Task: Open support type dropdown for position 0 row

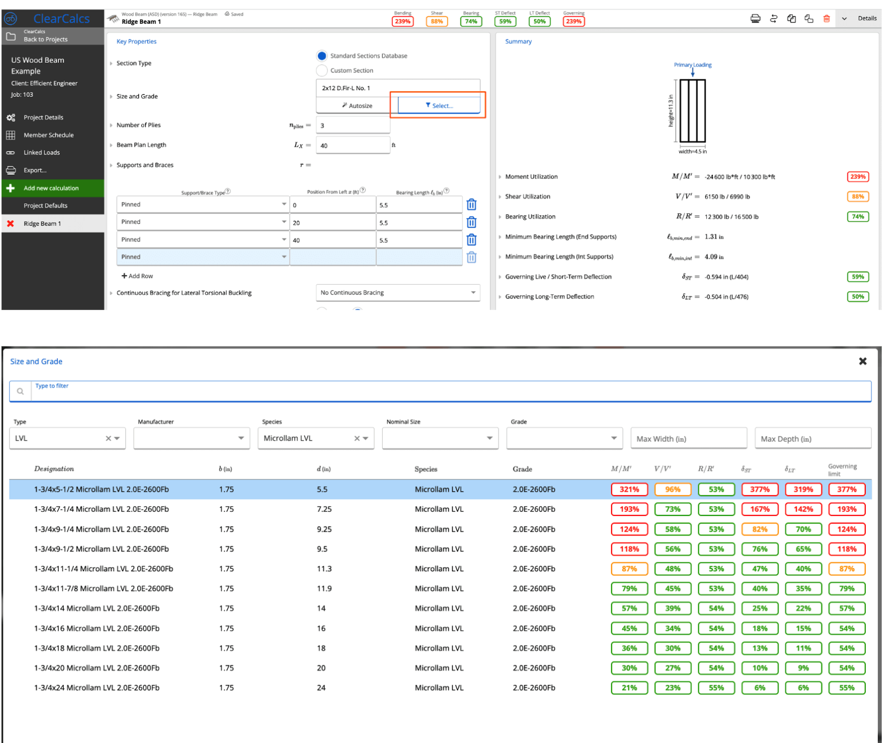Action: click(203, 205)
